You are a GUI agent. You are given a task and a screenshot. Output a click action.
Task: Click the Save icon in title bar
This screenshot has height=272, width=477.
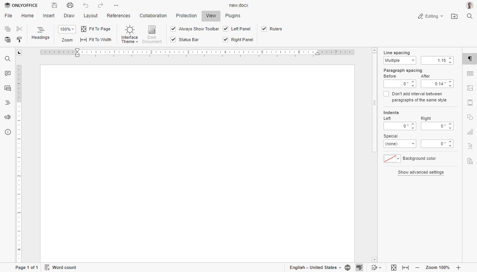55,5
